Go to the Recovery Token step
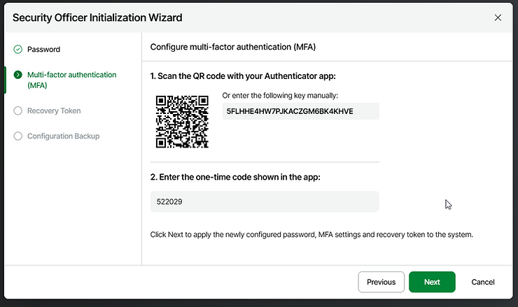 pos(54,110)
